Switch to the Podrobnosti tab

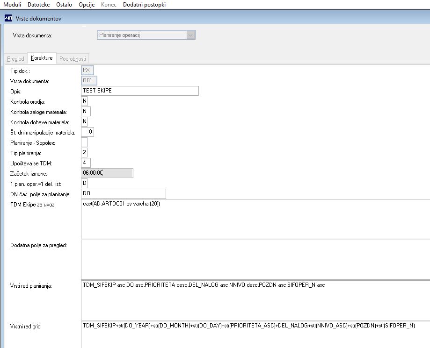pyautogui.click(x=73, y=58)
